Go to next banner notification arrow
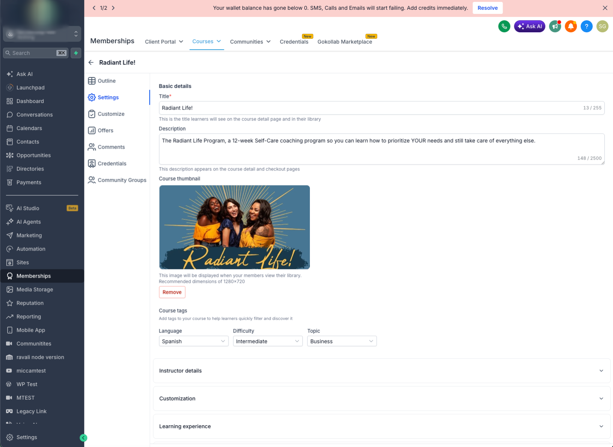The height and width of the screenshot is (447, 613). (x=113, y=8)
